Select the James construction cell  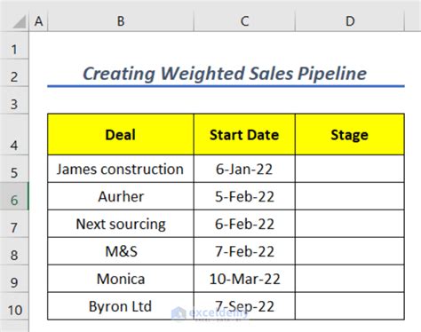click(121, 169)
